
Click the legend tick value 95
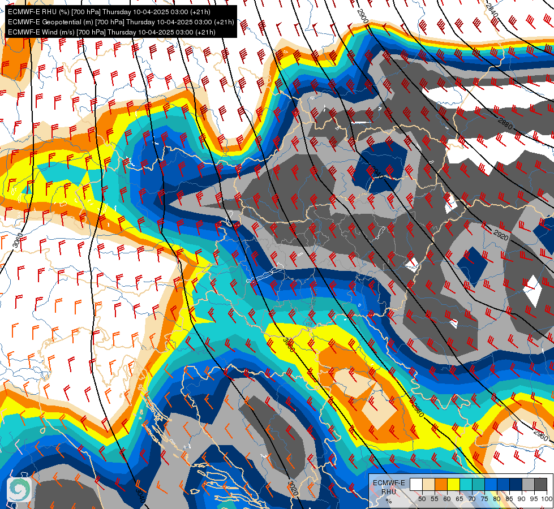pyautogui.click(x=534, y=499)
